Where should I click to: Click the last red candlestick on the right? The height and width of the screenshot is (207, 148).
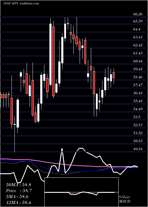tap(114, 75)
